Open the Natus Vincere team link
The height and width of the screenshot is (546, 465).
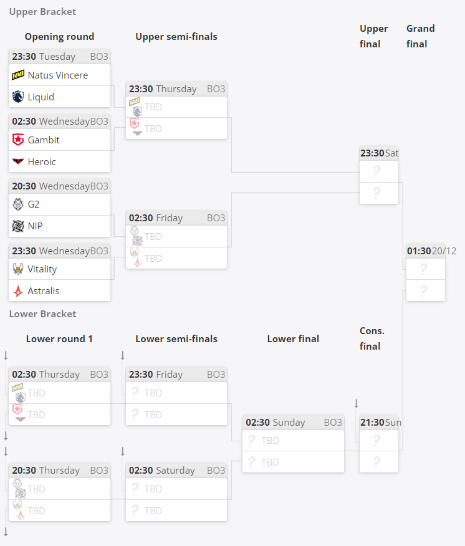(x=58, y=75)
